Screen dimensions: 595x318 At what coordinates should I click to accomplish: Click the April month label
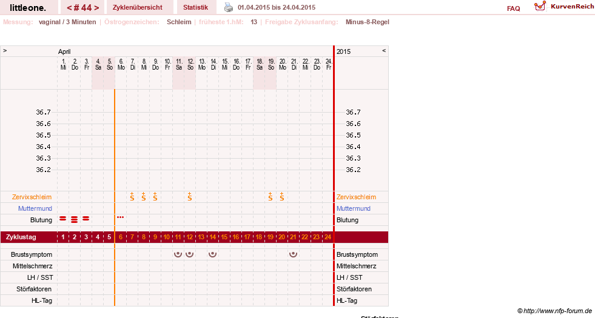(64, 51)
